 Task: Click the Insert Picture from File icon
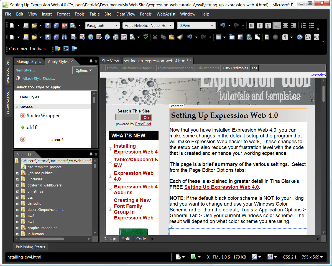tap(240, 37)
